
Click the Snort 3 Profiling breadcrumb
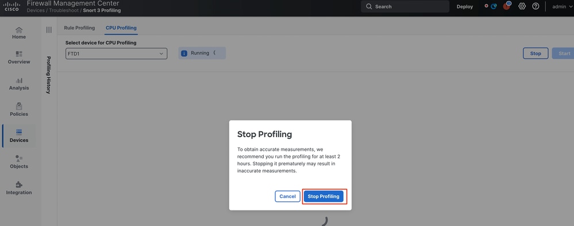[x=102, y=10]
